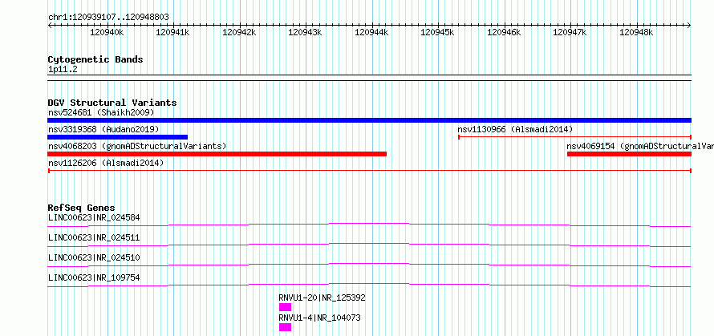Screen dimensions: 714x336
Task: Open the LINC00623|NR_024510 gene label
Action: 94,257
